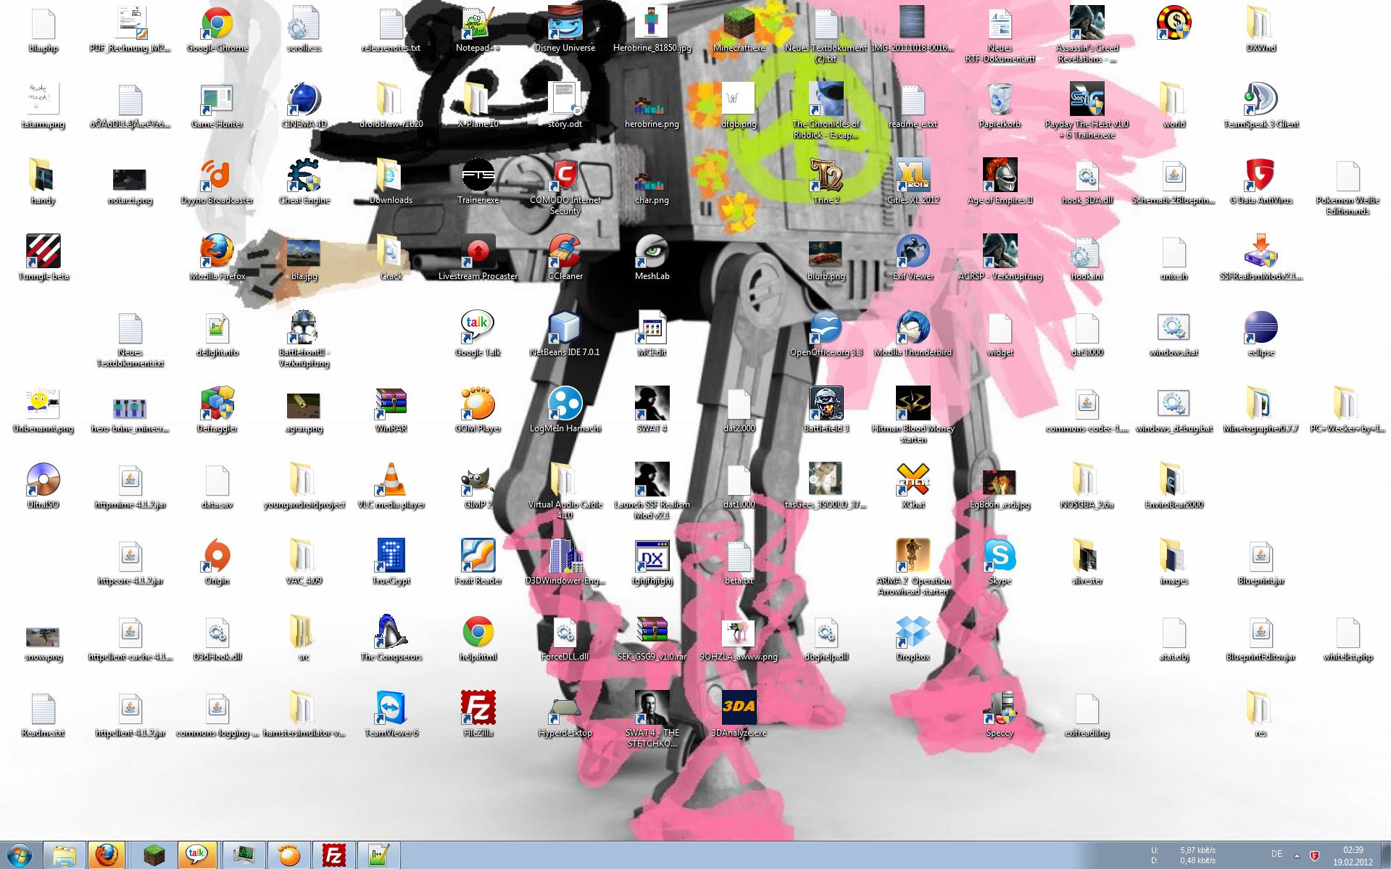Screen dimensions: 1391x869
Task: Launch Age of Empires II icon
Action: (x=1000, y=182)
